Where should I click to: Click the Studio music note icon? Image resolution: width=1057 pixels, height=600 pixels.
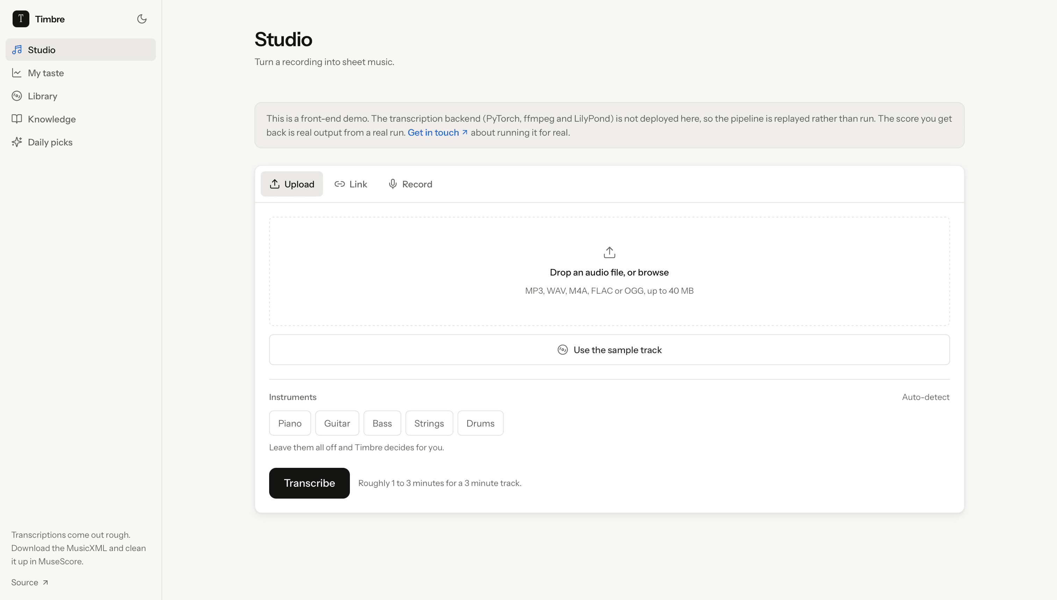coord(17,50)
